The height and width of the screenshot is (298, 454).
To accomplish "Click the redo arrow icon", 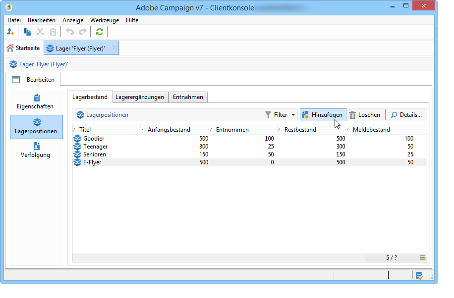I will [83, 32].
